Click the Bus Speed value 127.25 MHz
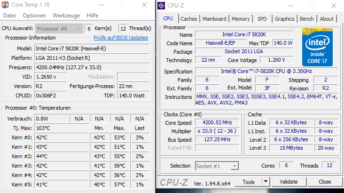Image resolution: width=344 pixels, height=193 pixels. [217, 139]
